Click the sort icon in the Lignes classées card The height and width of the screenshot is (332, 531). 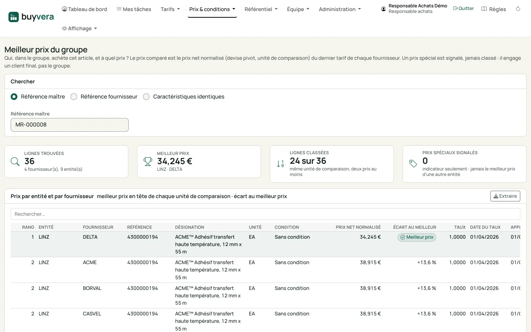click(x=280, y=164)
